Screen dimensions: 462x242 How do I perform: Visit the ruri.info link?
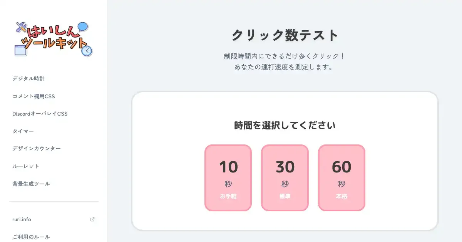pos(22,219)
